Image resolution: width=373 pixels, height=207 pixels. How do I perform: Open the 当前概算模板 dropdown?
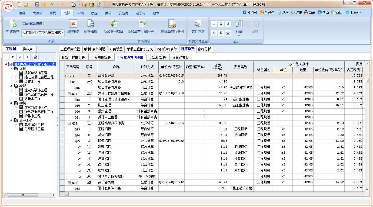pos(63,33)
